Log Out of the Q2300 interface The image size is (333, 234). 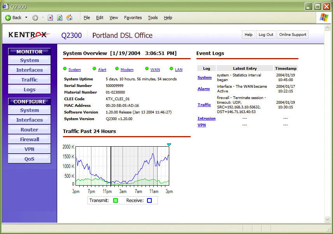coord(266,34)
